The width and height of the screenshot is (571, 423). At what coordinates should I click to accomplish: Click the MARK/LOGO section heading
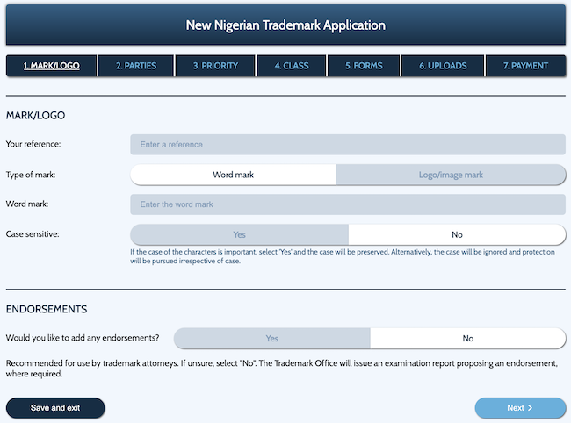click(35, 115)
